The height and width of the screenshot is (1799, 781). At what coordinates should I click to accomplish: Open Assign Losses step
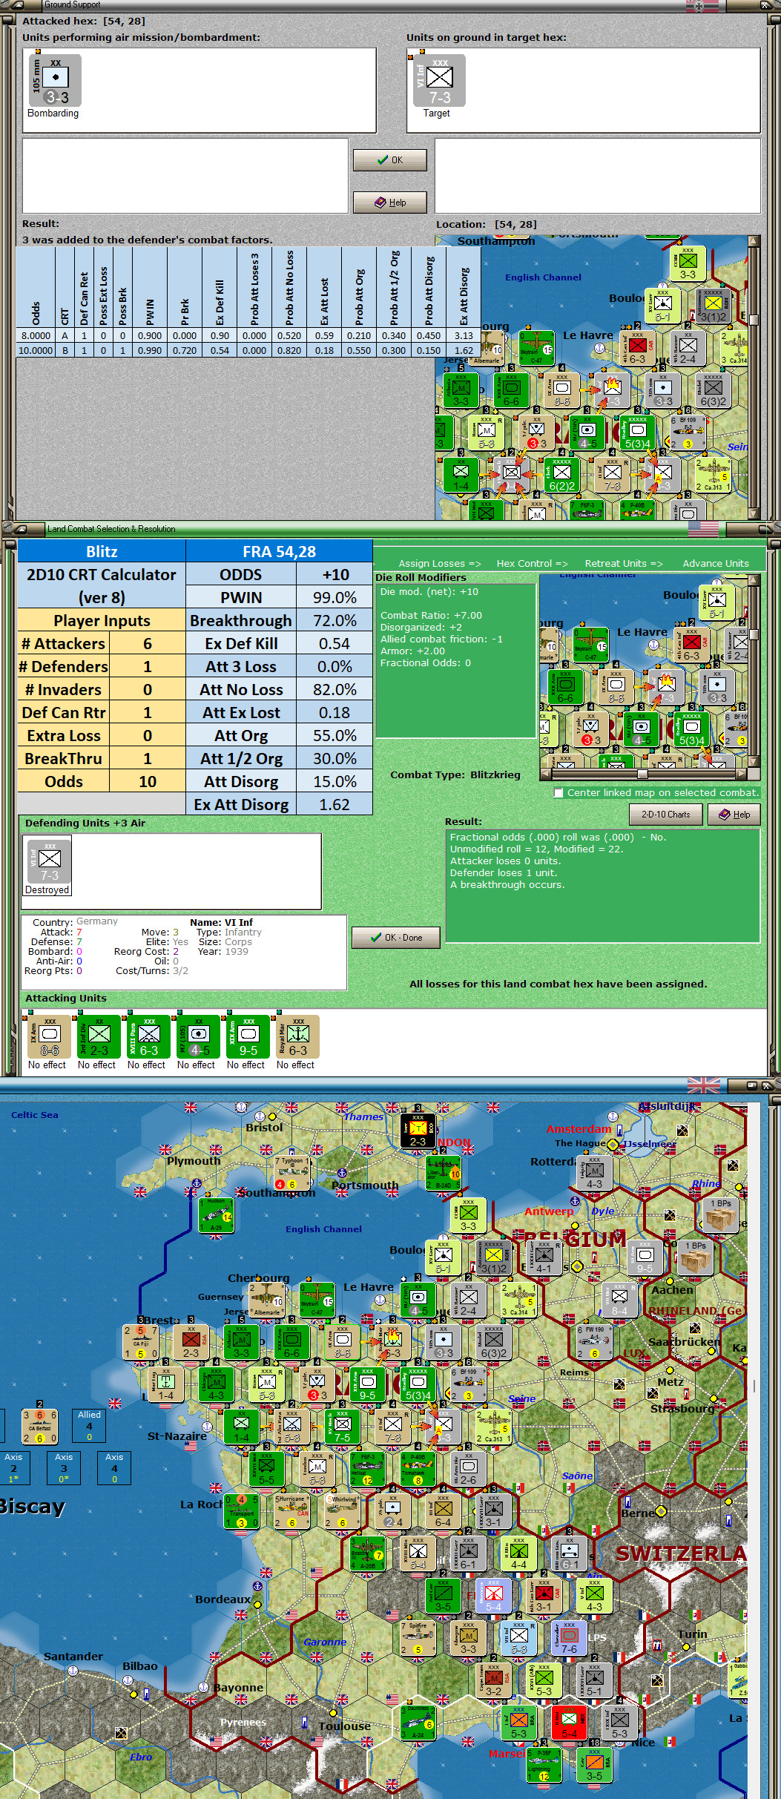pyautogui.click(x=440, y=564)
